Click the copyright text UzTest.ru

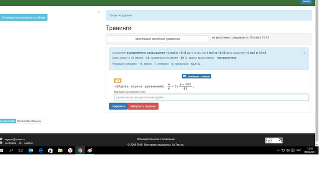(x=155, y=145)
